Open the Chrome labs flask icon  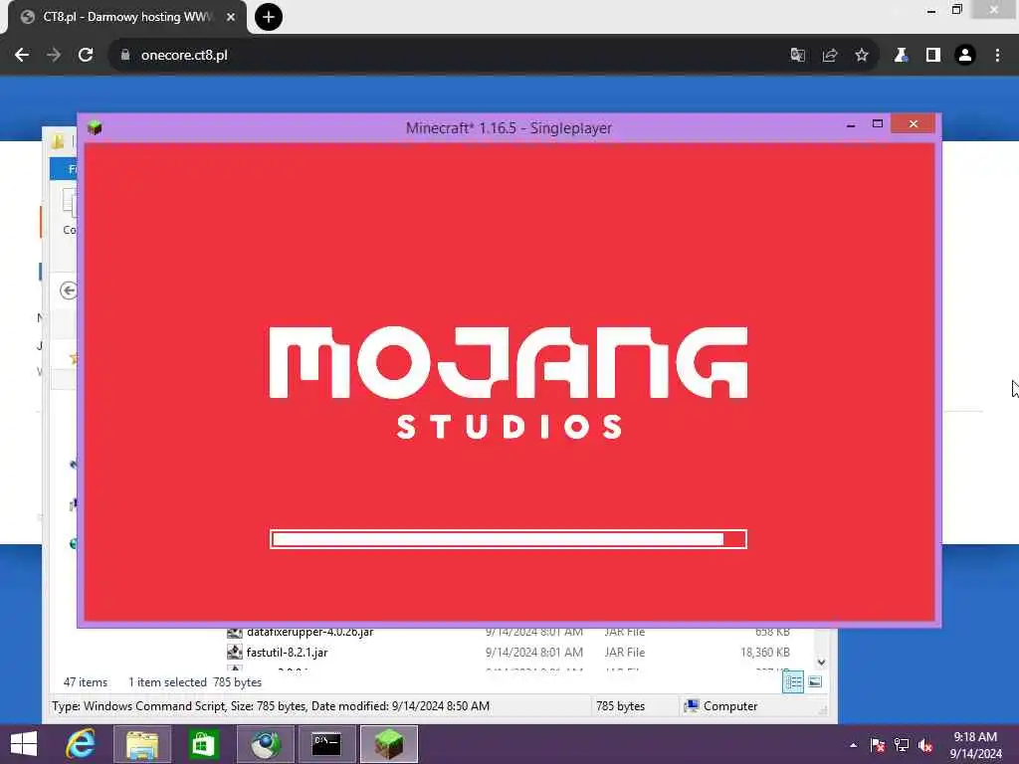pyautogui.click(x=901, y=56)
